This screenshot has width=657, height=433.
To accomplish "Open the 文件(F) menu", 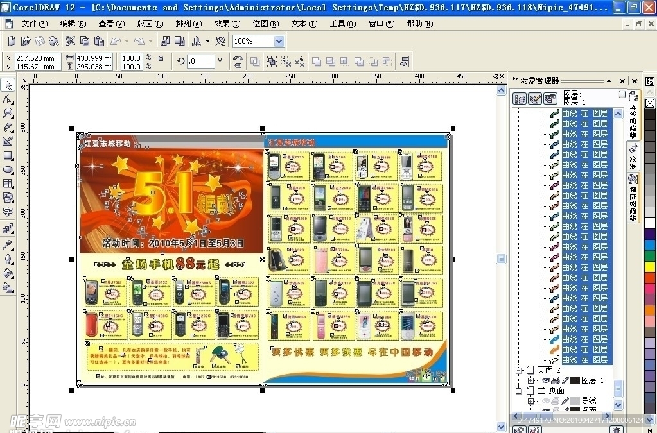I will click(34, 24).
